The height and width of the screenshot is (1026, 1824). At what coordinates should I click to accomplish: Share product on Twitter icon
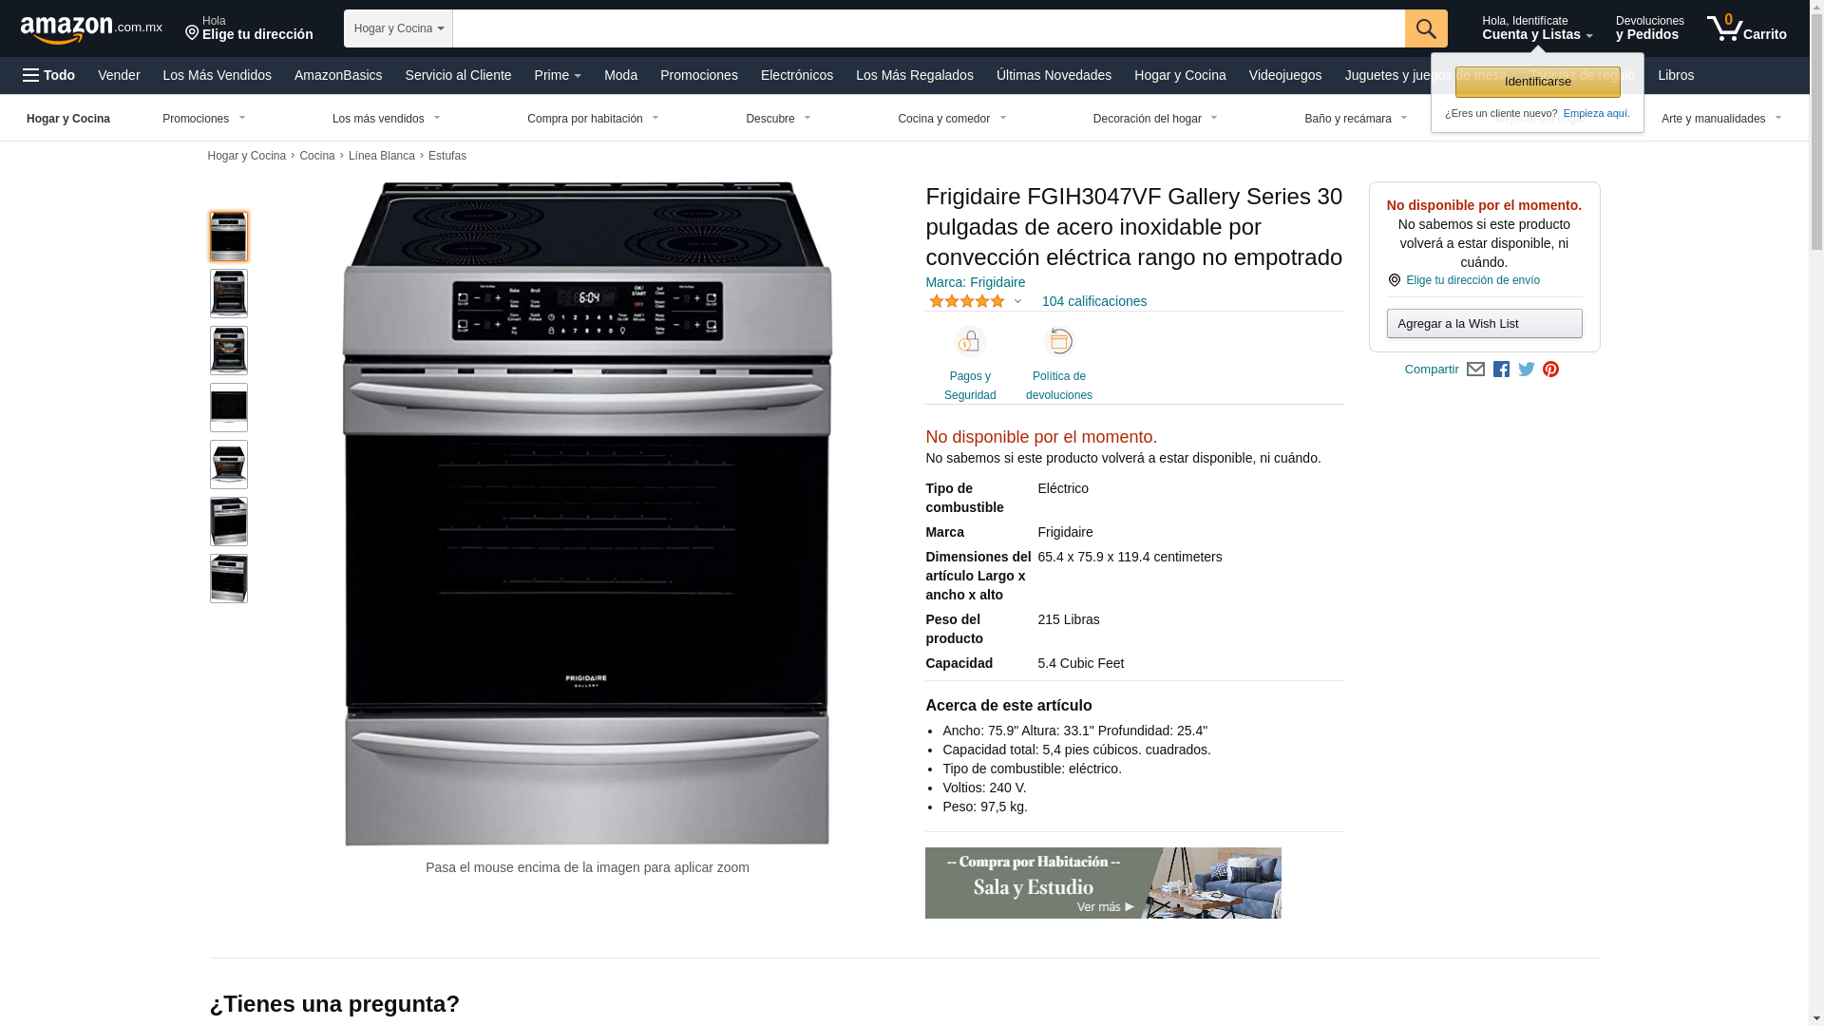coord(1526,370)
